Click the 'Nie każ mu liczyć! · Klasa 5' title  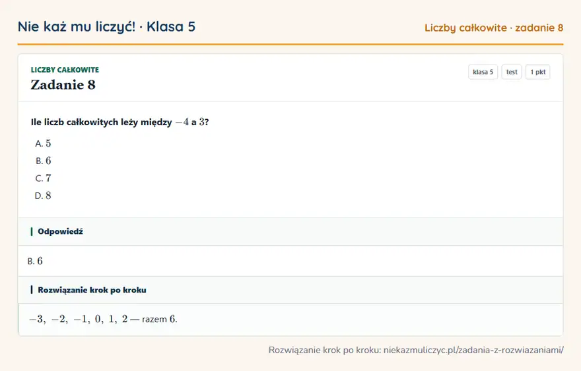coord(106,26)
